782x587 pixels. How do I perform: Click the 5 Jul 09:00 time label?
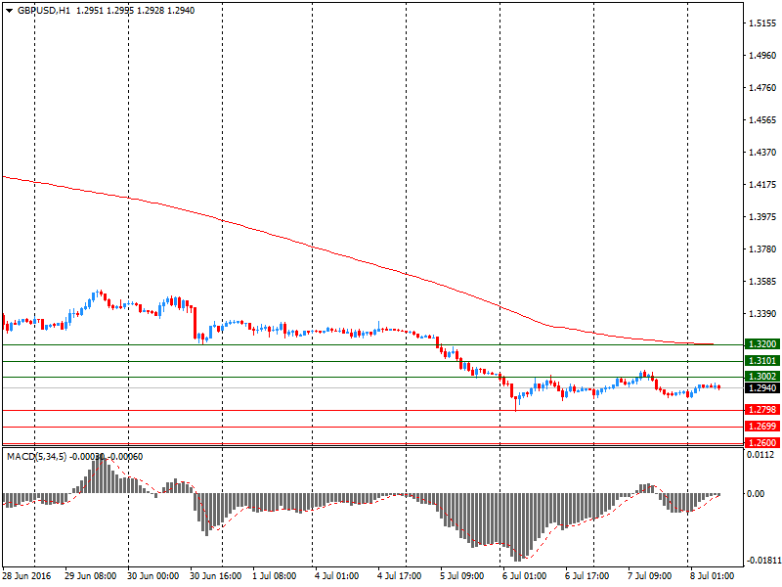click(x=461, y=576)
